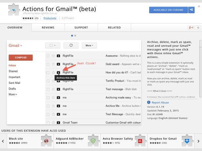
Task: Click archive icon on How did you do it row
Action: [x=58, y=73]
